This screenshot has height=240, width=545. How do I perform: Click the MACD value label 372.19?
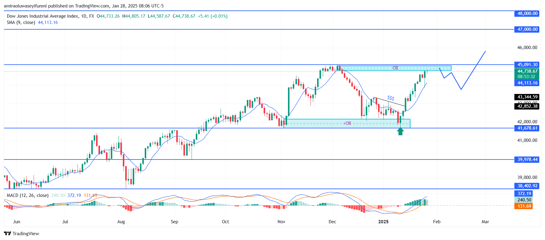tap(524, 194)
